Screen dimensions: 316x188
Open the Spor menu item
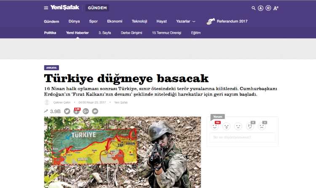tap(94, 21)
